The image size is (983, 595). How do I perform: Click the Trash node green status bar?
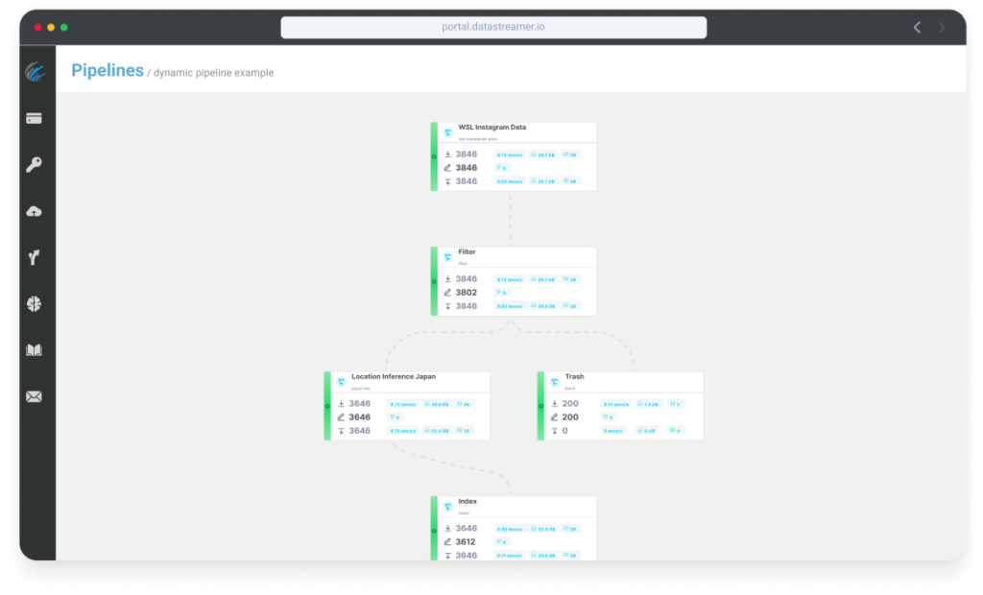(x=540, y=406)
